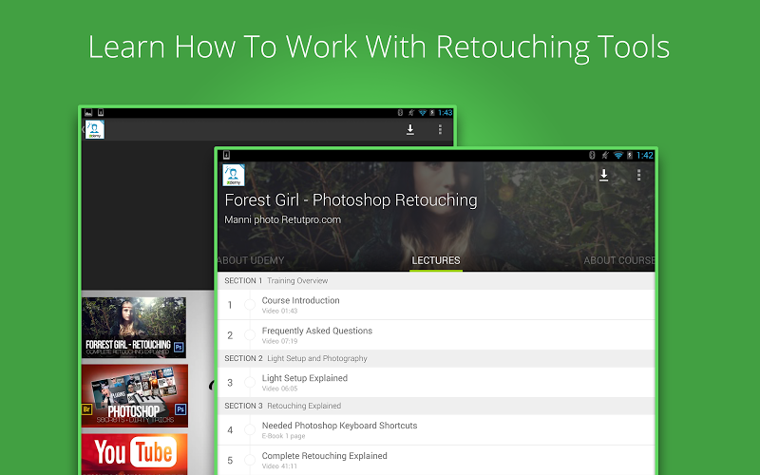Open Needed Photoshop Keyboard Shortcuts e-book
Viewport: 760px width, 475px height.
coord(436,430)
